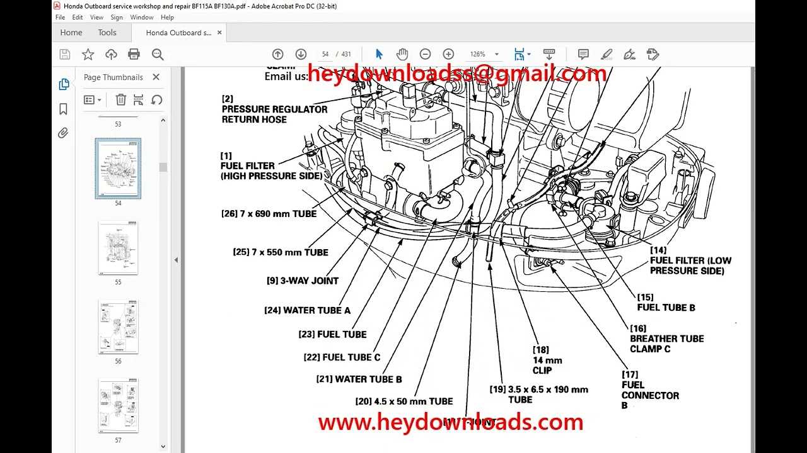Activate the Selection arrow tool
The height and width of the screenshot is (453, 807).
point(379,54)
